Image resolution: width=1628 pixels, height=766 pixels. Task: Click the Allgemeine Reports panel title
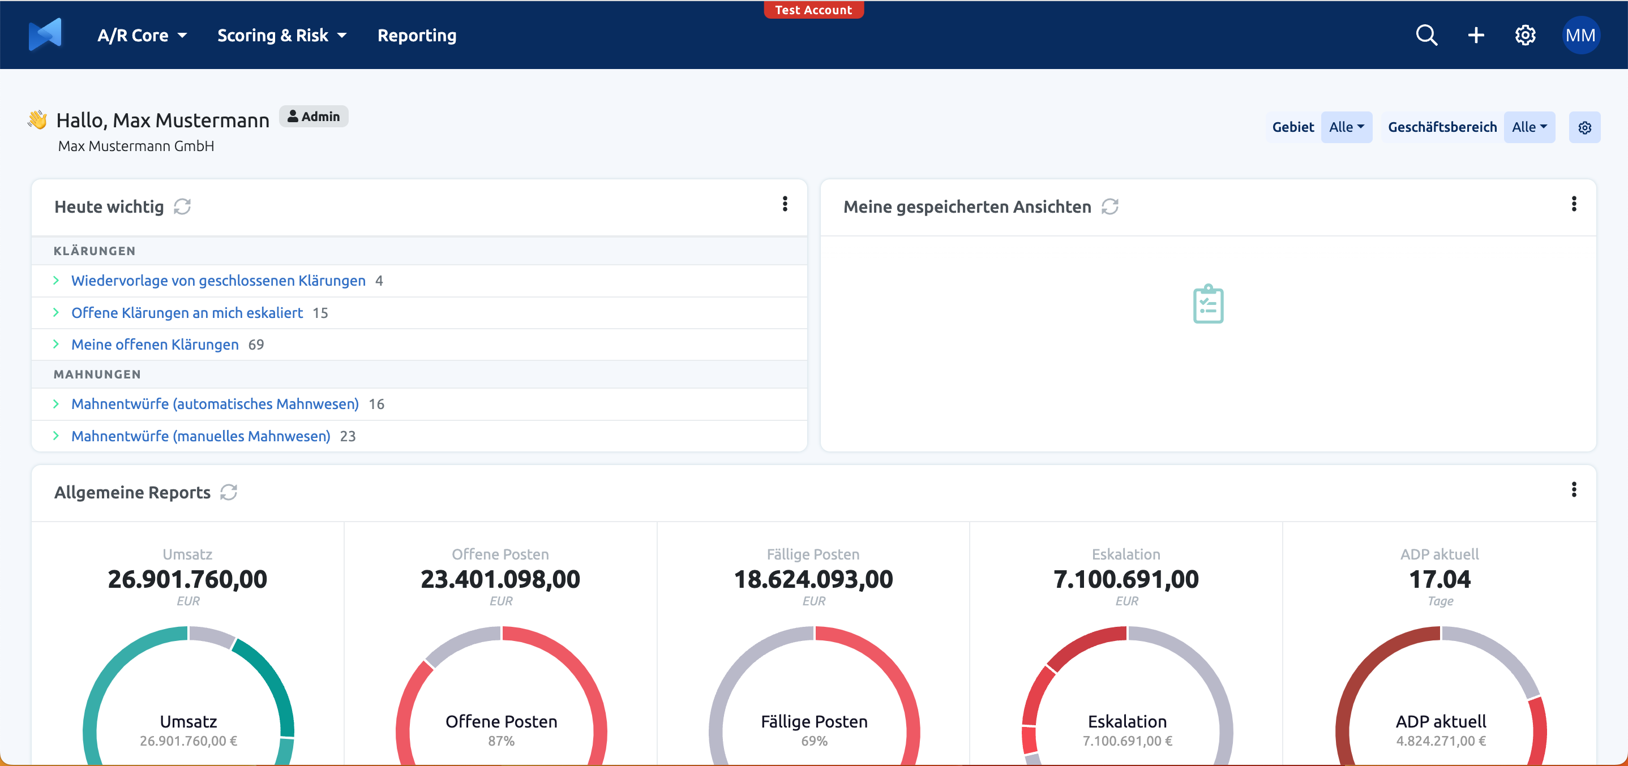pos(132,493)
